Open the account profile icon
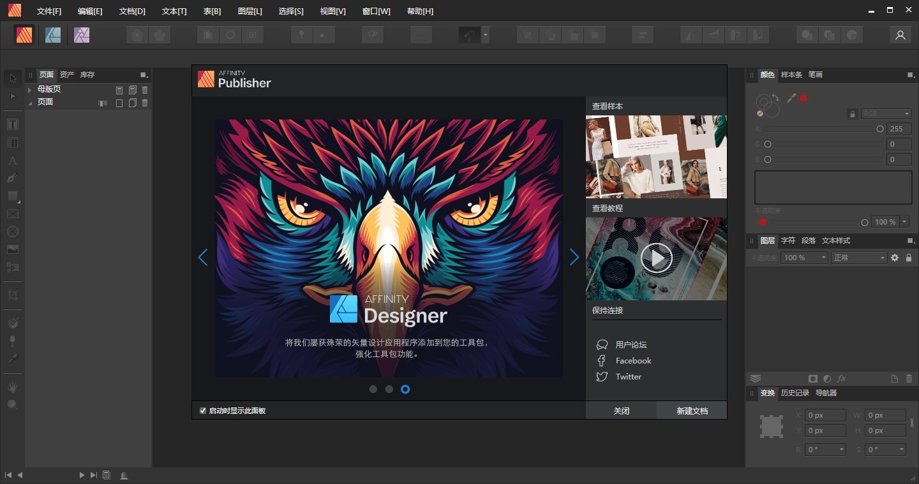Screen dimensions: 919x484 (900, 35)
